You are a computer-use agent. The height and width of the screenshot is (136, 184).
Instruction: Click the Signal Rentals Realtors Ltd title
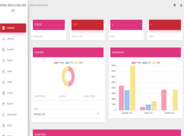click(13, 8)
